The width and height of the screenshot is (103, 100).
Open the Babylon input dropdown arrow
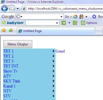57,23
